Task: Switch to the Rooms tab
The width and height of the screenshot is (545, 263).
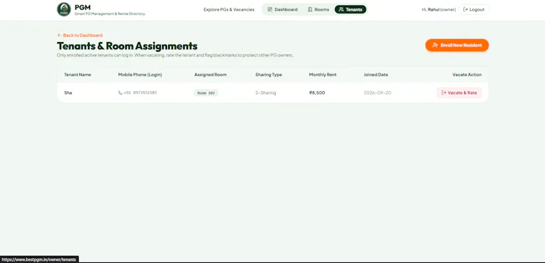Action: point(318,10)
